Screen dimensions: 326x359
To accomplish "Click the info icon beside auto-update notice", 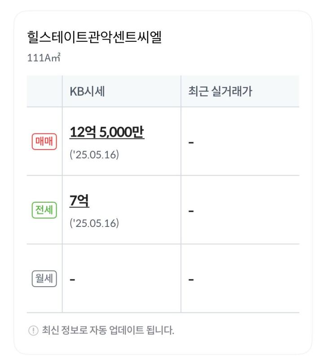I will (33, 330).
